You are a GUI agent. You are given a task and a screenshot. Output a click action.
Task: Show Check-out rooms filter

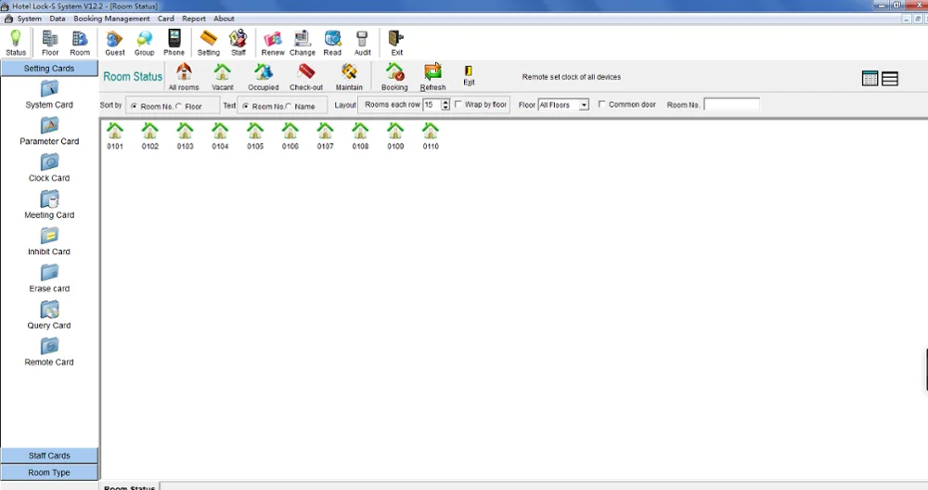(306, 77)
